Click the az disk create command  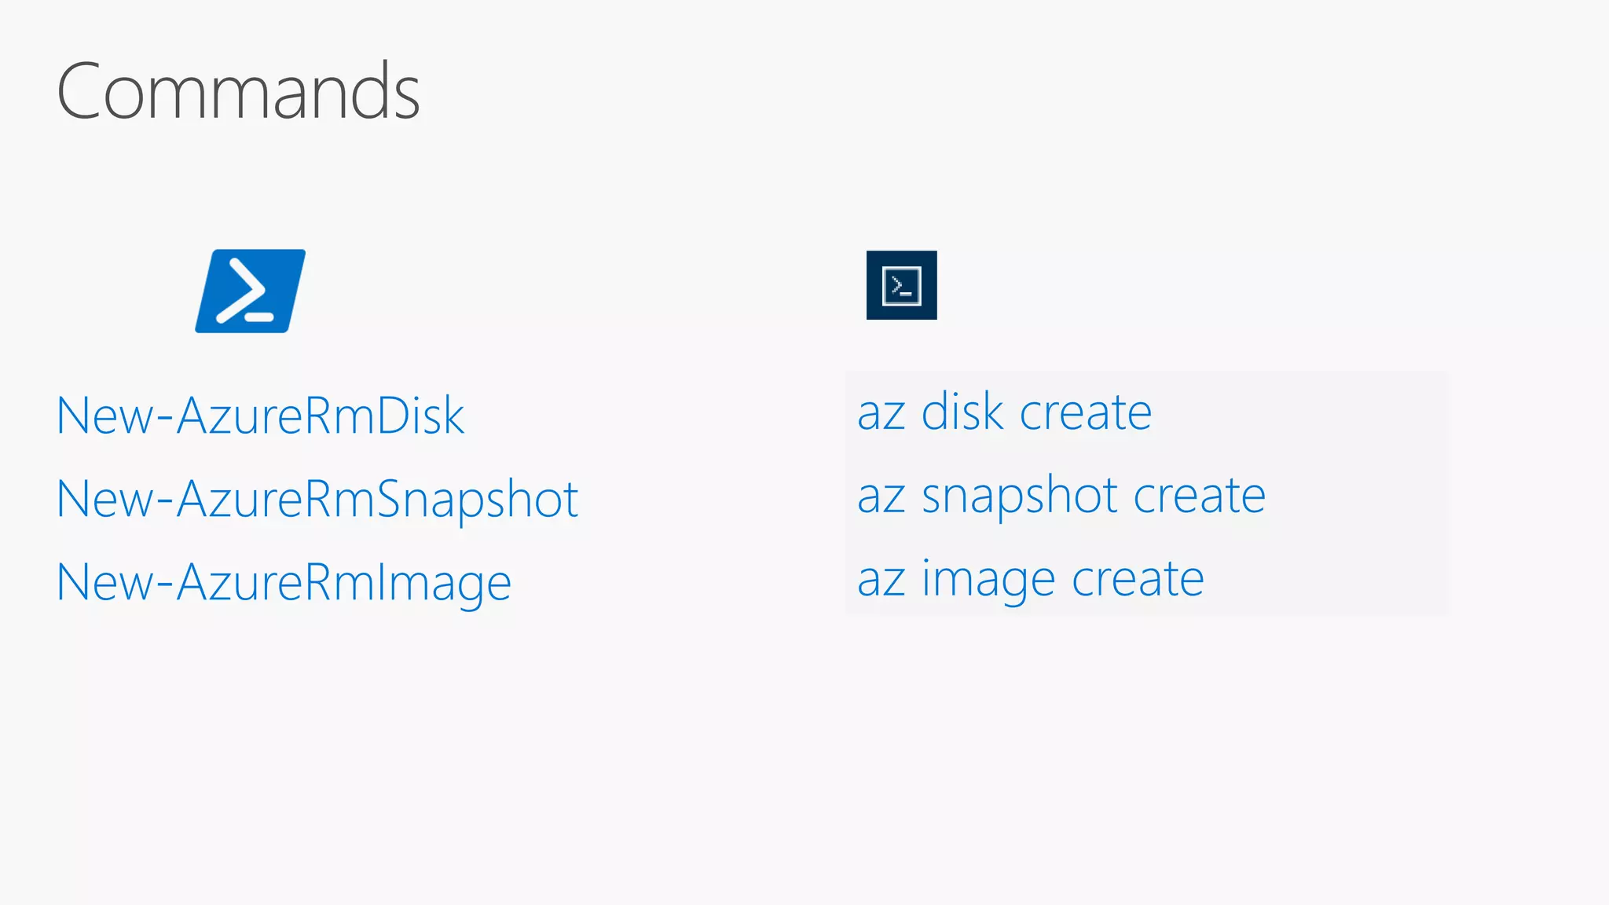click(x=1004, y=412)
